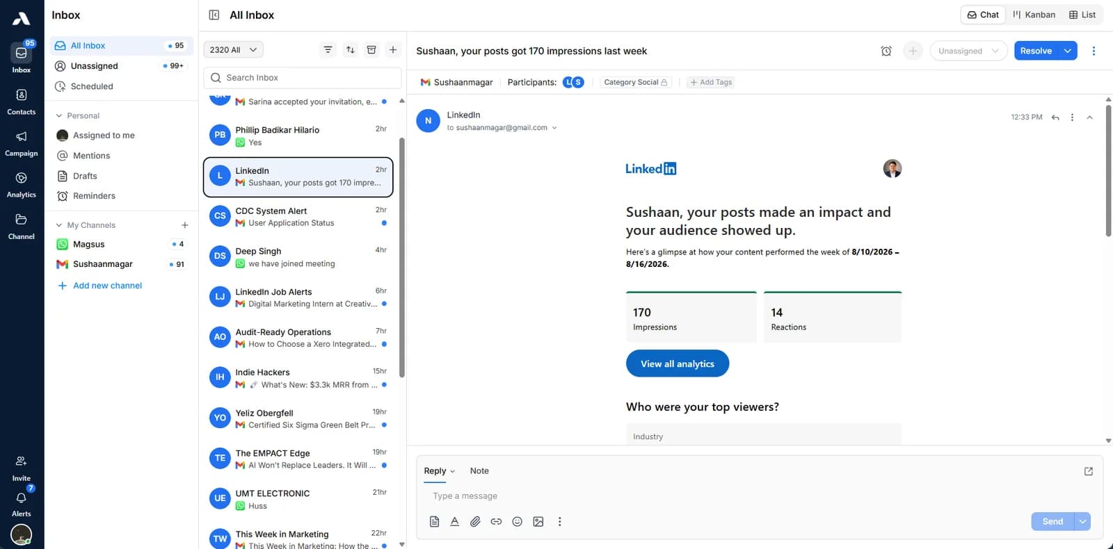The width and height of the screenshot is (1113, 549).
Task: Click Resolve button
Action: 1036,51
